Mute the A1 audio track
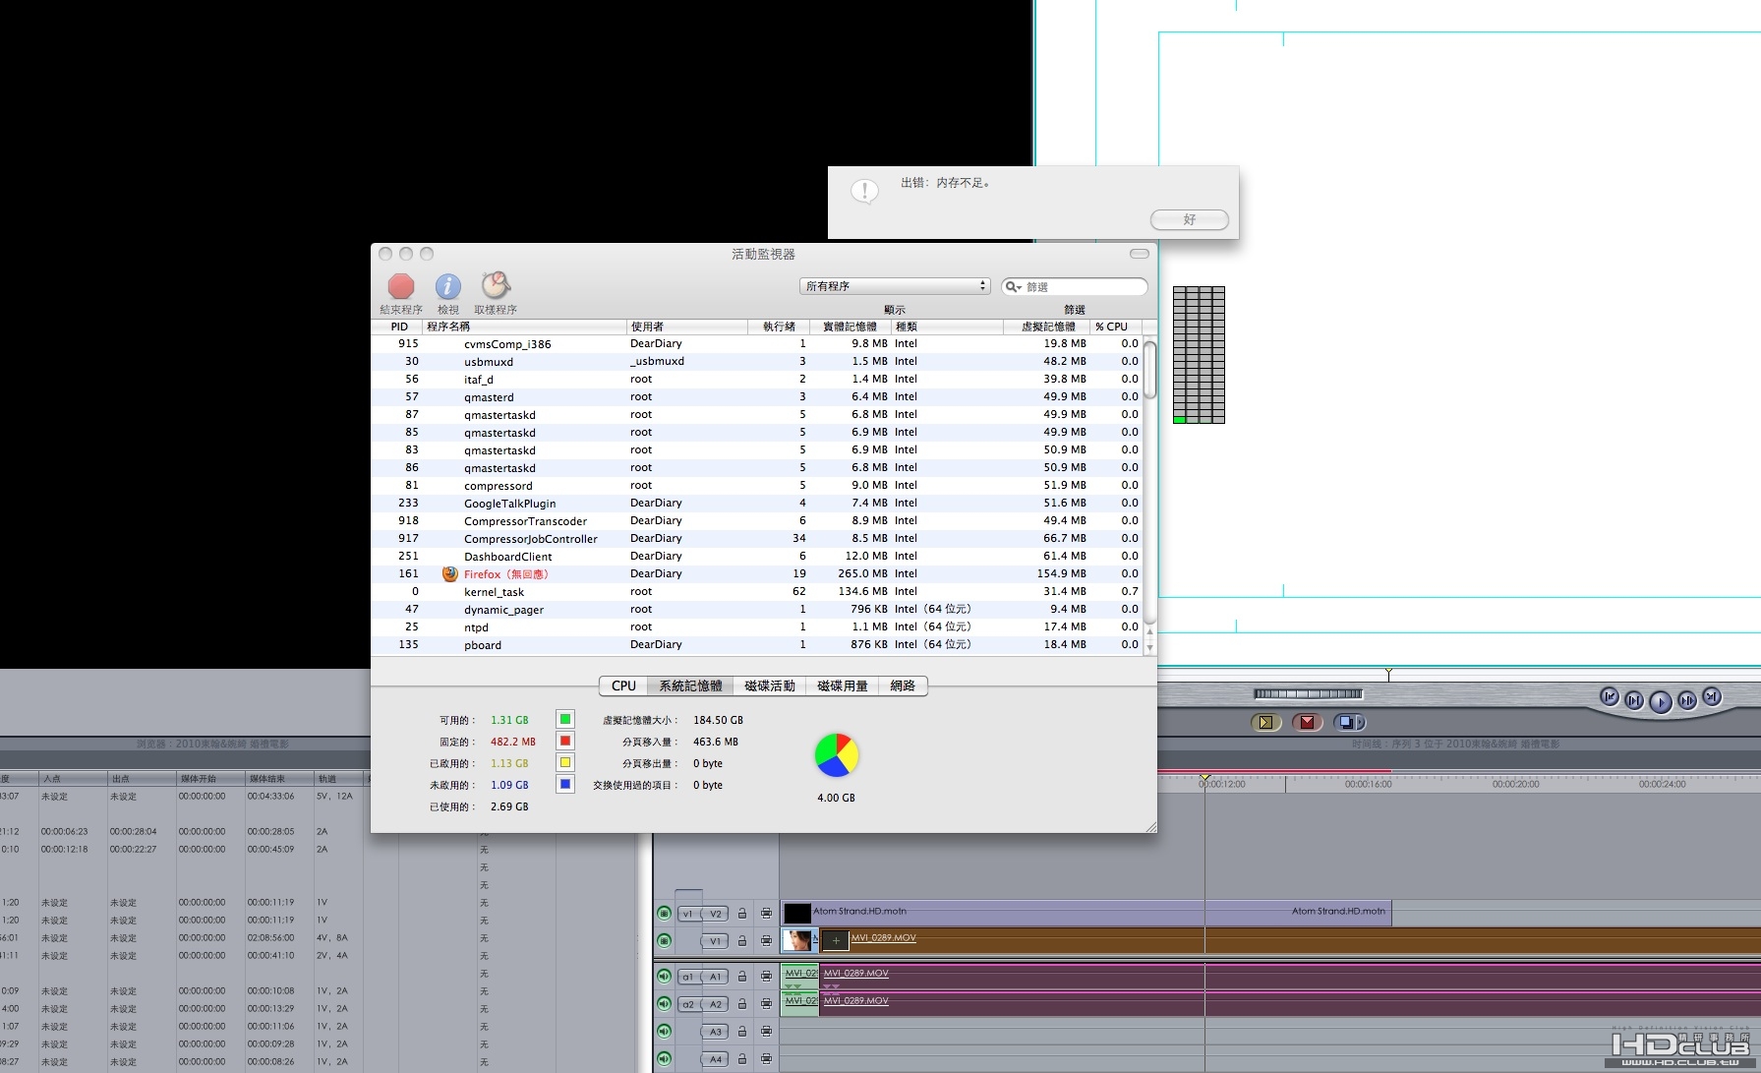 pos(665,977)
